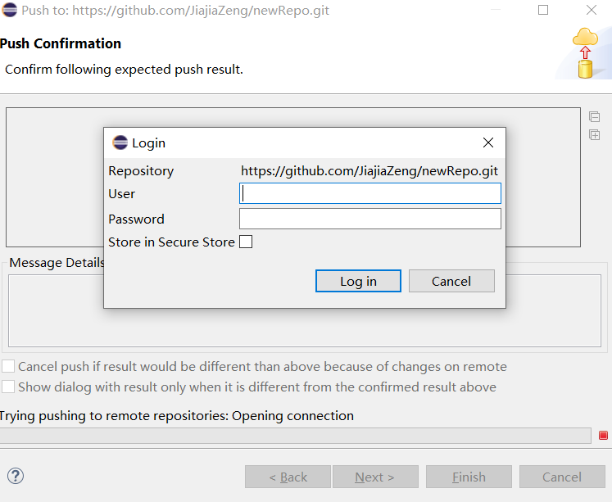Viewport: 612px width, 502px height.
Task: Click the push progress bar
Action: [x=296, y=436]
